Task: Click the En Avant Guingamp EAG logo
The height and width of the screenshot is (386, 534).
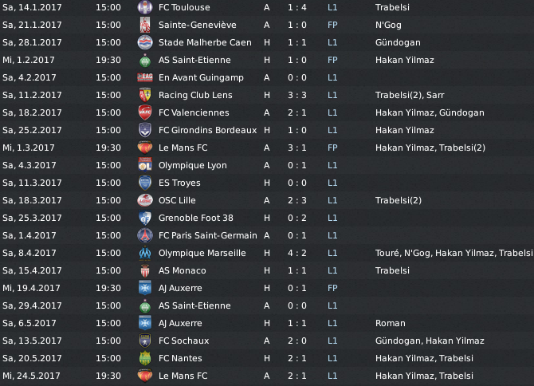Action: [x=145, y=77]
